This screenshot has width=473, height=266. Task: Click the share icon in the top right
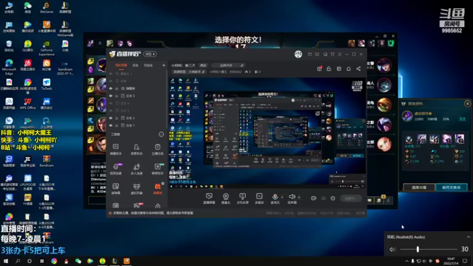358,69
